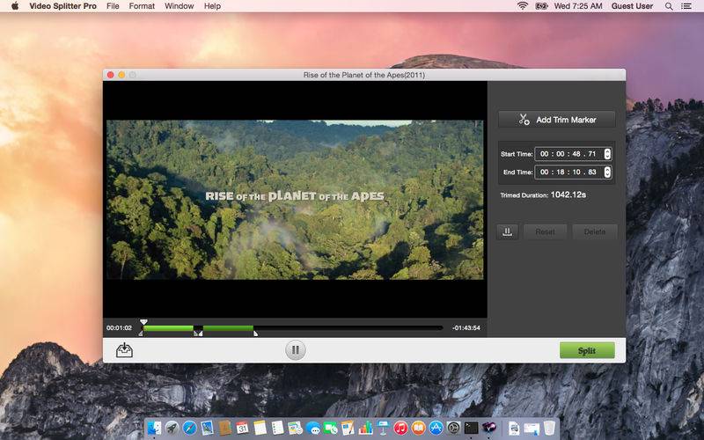
Task: Click Guest User in menu bar
Action: click(632, 6)
